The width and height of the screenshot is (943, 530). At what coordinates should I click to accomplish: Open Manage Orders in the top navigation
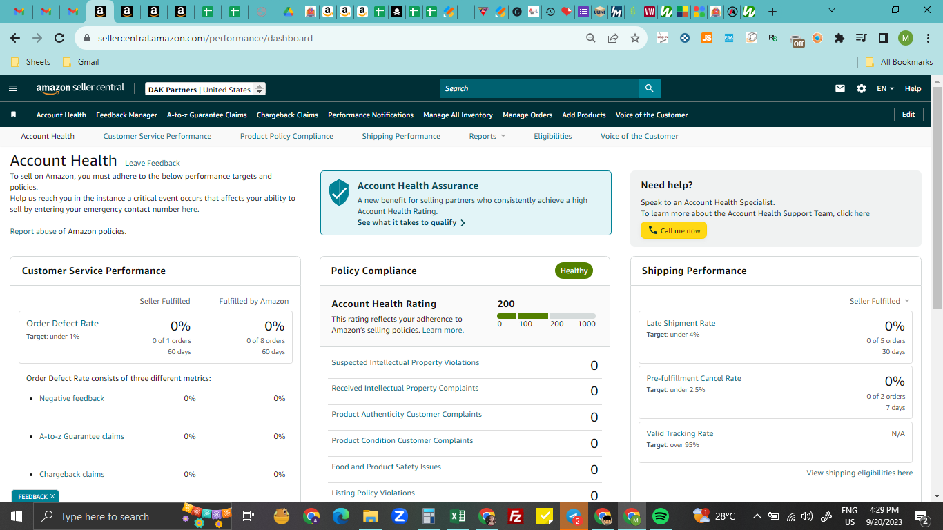click(527, 115)
